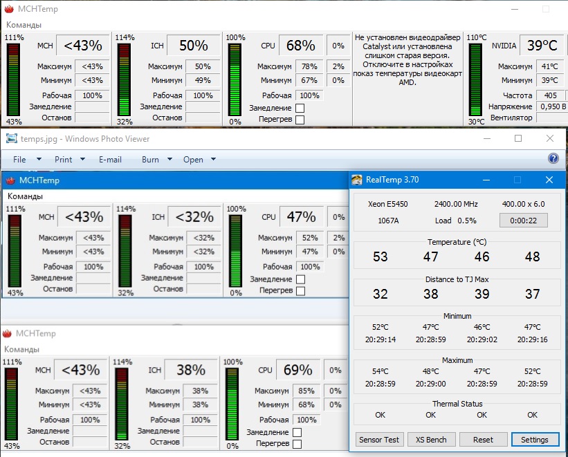Click the Windows Photo Viewer title bar icon
Screen dimensions: 568x457
click(x=12, y=139)
